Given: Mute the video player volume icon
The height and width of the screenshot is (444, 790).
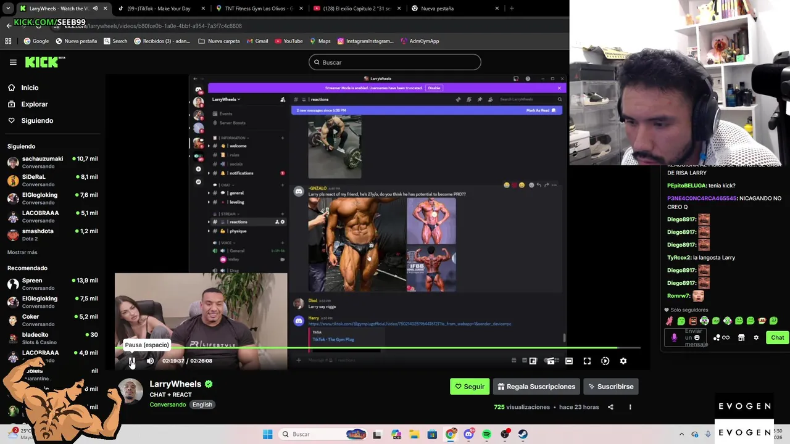Looking at the screenshot, I should coord(150,361).
